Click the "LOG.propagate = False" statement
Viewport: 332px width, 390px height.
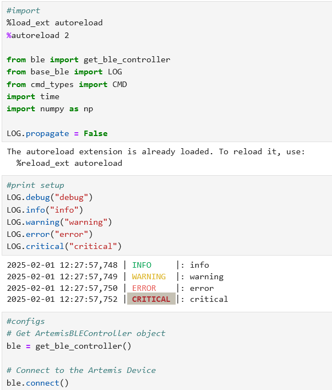[x=57, y=133]
